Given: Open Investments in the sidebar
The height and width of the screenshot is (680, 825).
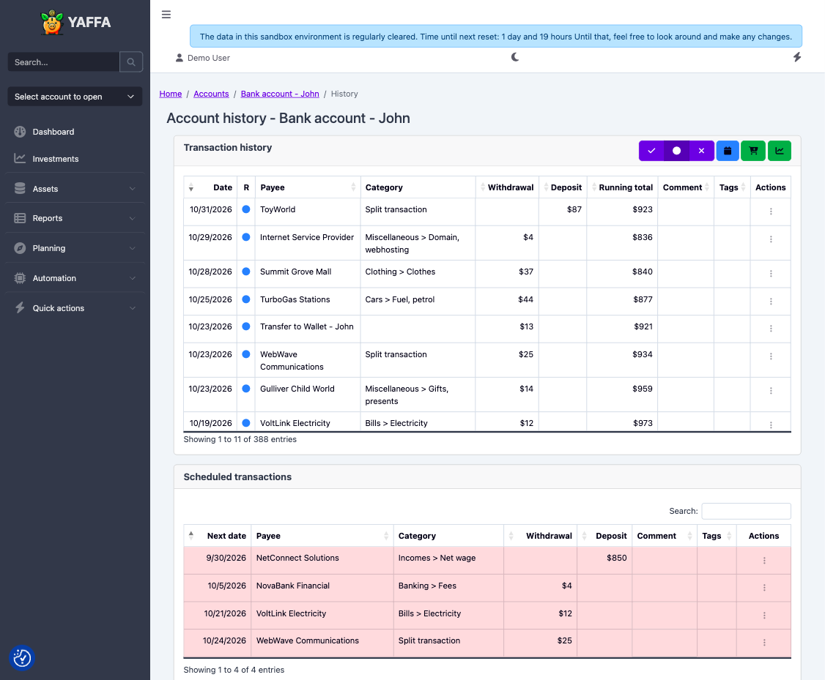Looking at the screenshot, I should click(75, 159).
